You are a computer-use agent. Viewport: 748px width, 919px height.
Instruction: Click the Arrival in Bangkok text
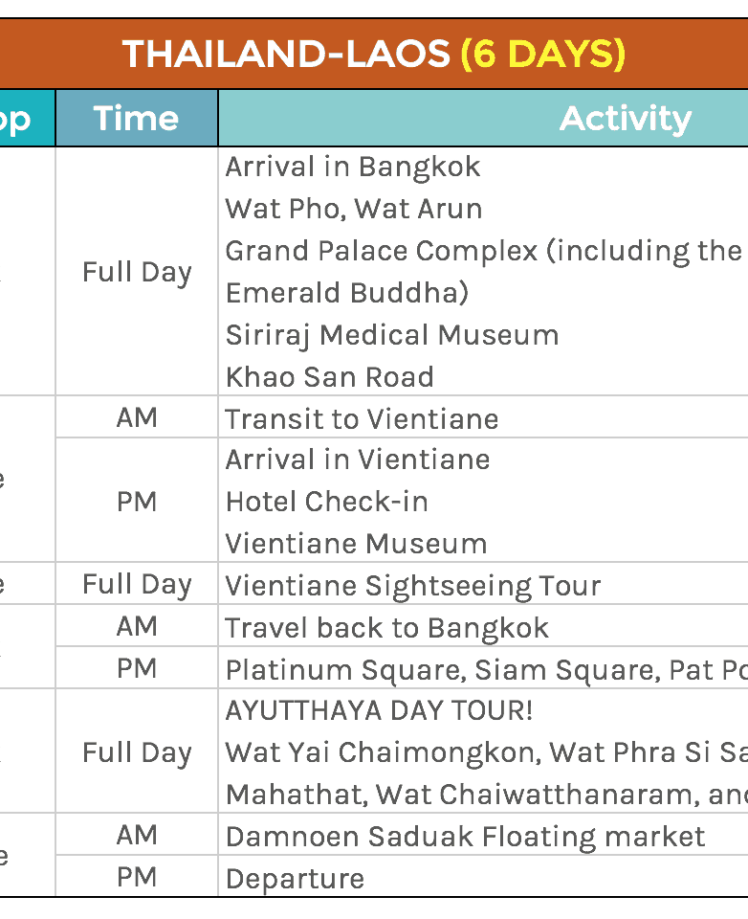pyautogui.click(x=353, y=167)
